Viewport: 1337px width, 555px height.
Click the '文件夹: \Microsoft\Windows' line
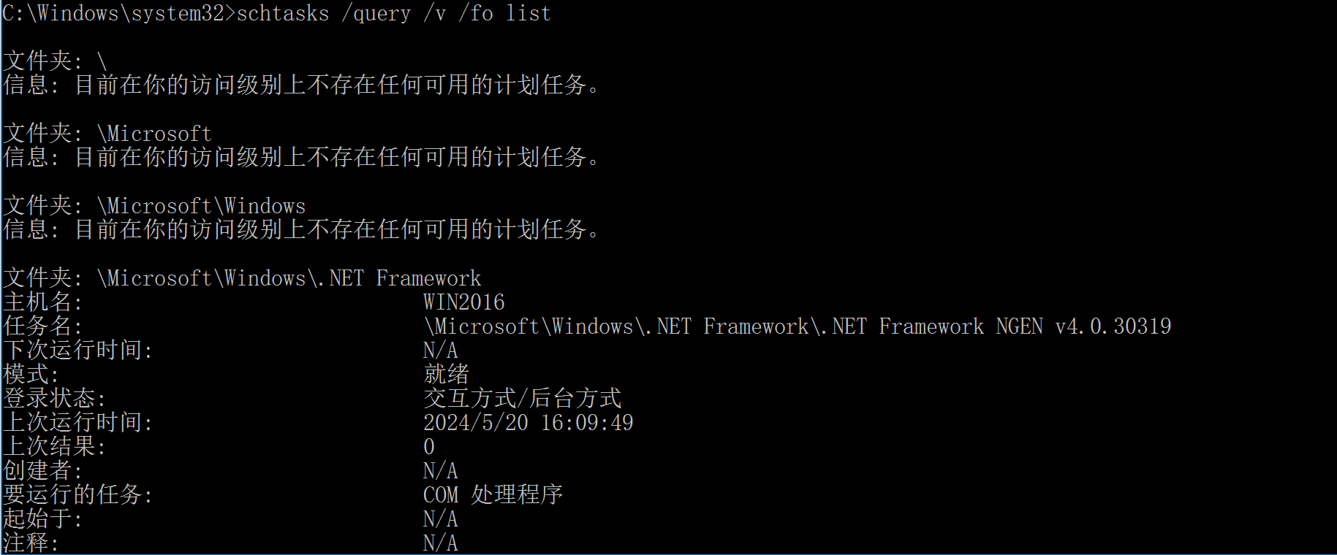154,206
